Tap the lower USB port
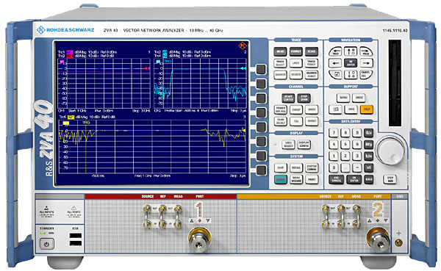This screenshot has width=441, height=271. tap(76, 243)
